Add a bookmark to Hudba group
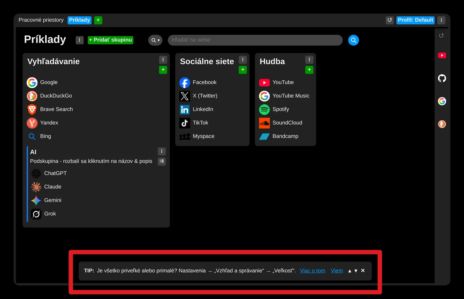This screenshot has height=299, width=464. coord(309,70)
